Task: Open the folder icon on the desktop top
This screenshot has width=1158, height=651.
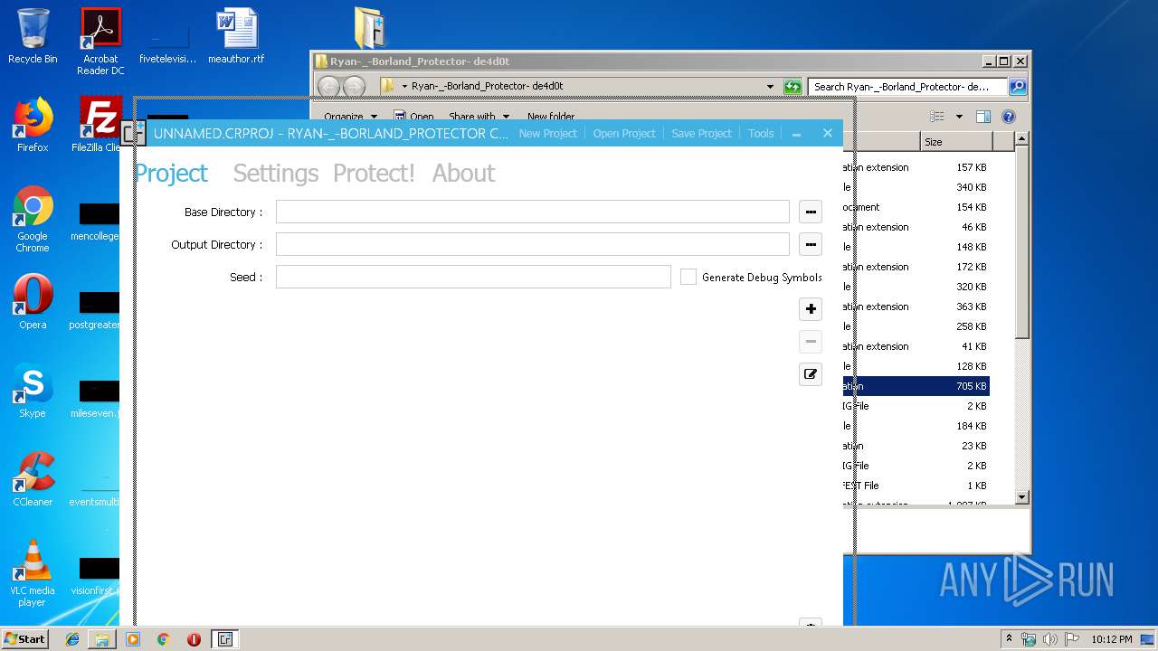Action: point(369,27)
